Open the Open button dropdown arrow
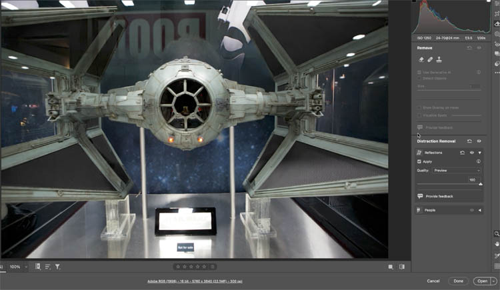 coord(494,281)
